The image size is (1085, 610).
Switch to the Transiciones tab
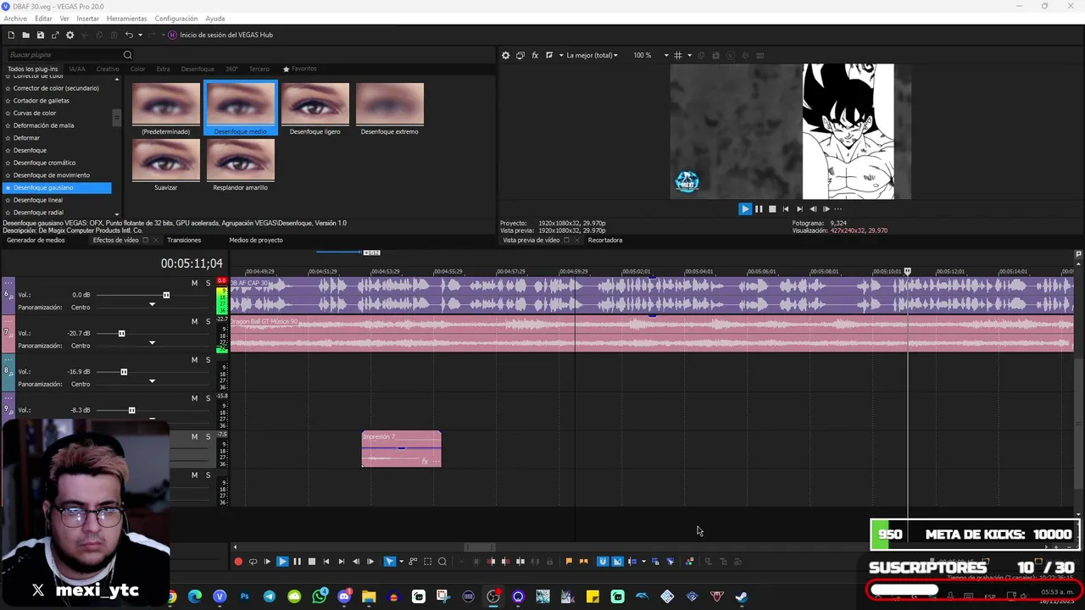(x=184, y=240)
